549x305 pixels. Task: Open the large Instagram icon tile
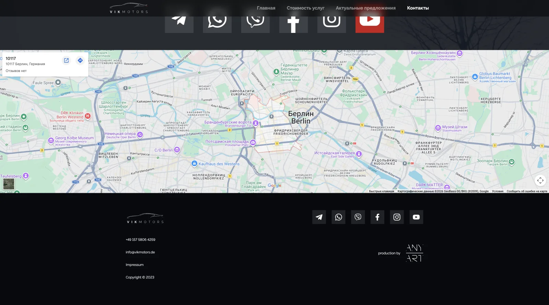tap(331, 25)
